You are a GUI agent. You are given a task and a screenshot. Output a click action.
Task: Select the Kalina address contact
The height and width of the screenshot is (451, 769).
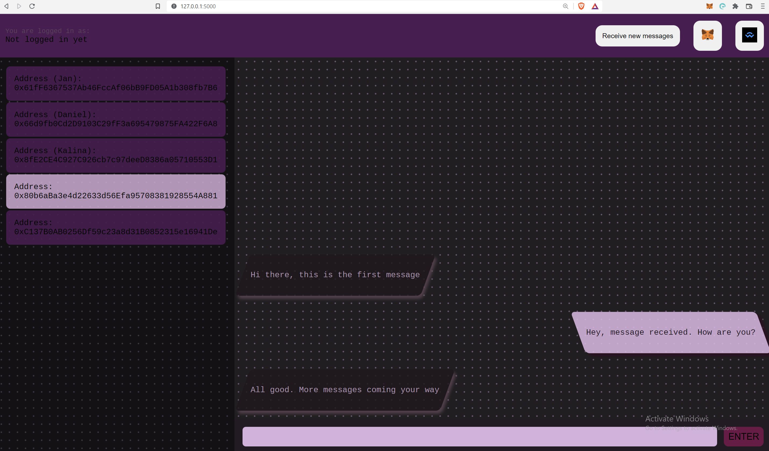[x=116, y=155]
